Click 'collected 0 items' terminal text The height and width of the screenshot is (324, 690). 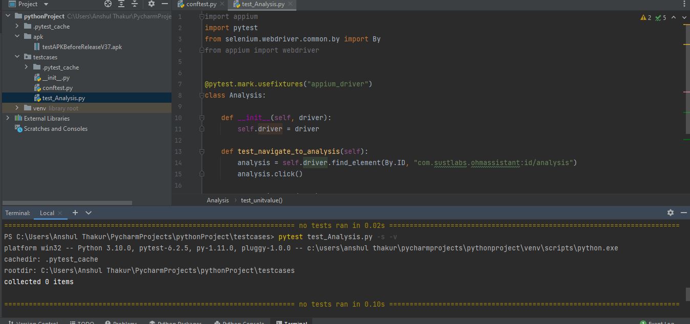click(x=39, y=282)
